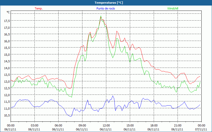
Task: Click the 16,0 y-axis value
Action: (7, 41)
